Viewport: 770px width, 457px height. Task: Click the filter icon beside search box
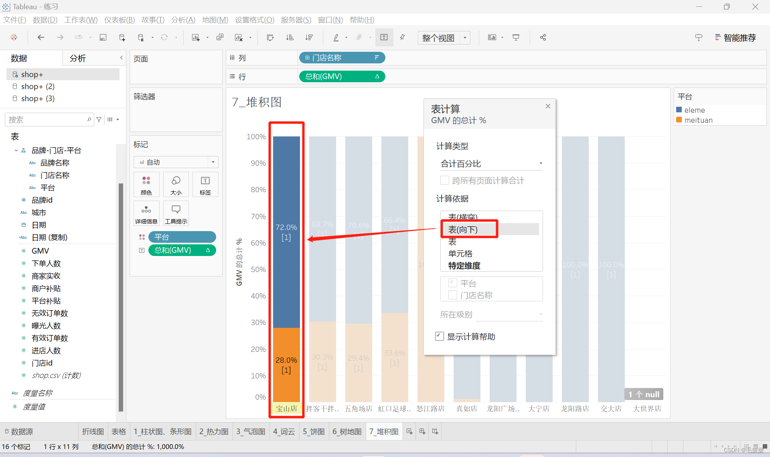point(99,120)
